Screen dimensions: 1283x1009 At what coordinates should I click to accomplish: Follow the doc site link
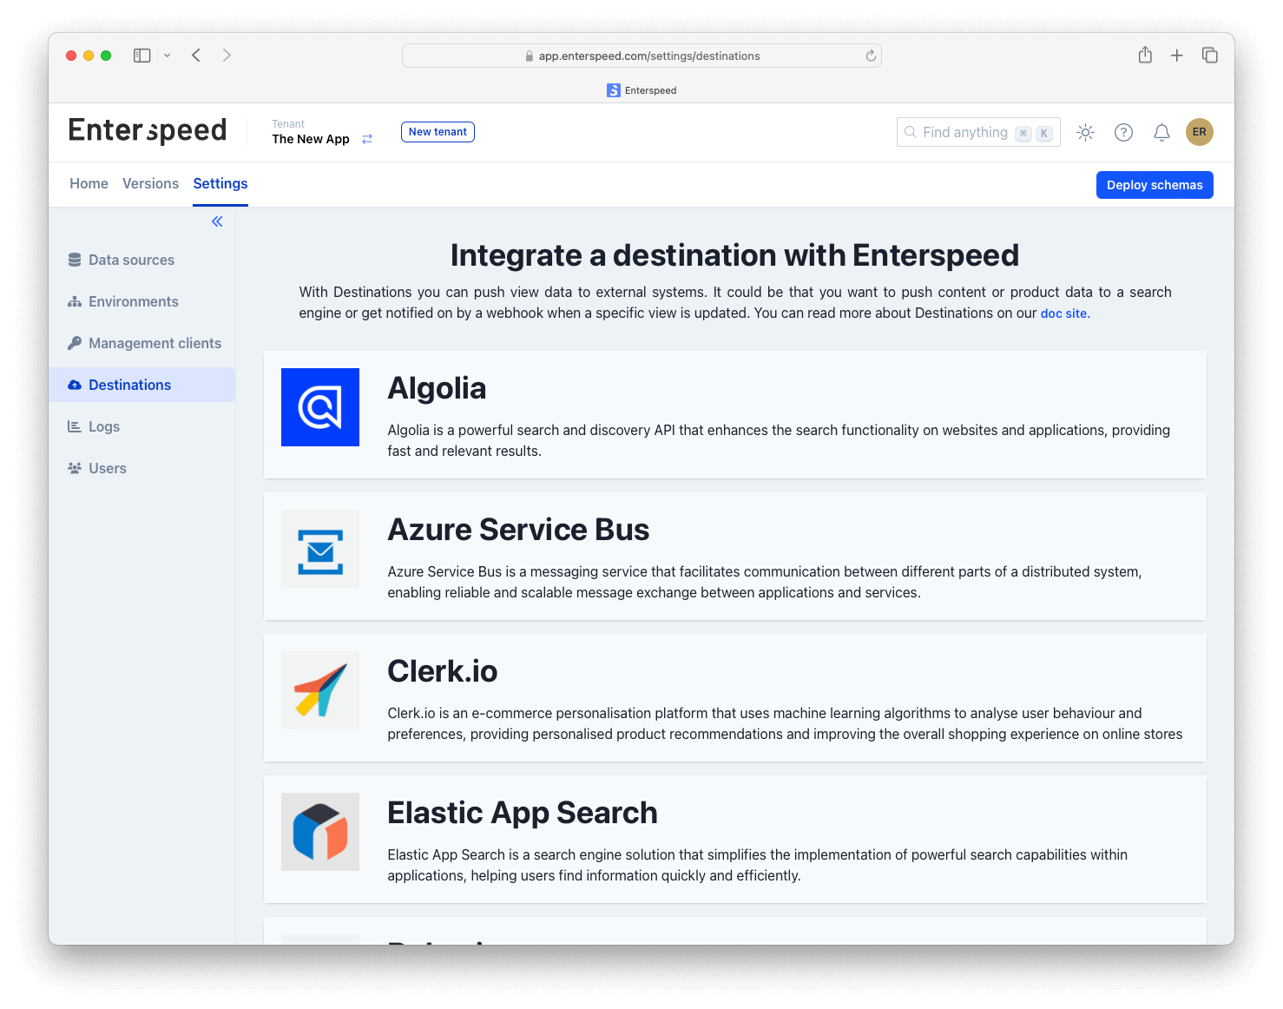pyautogui.click(x=1065, y=313)
